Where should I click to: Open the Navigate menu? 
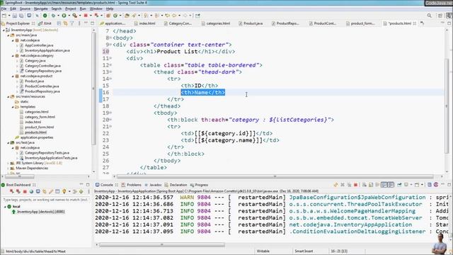pos(41,8)
